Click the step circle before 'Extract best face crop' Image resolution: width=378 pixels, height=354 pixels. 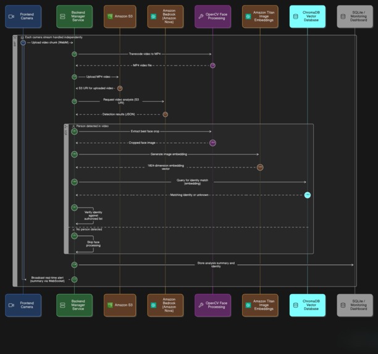pos(74,132)
